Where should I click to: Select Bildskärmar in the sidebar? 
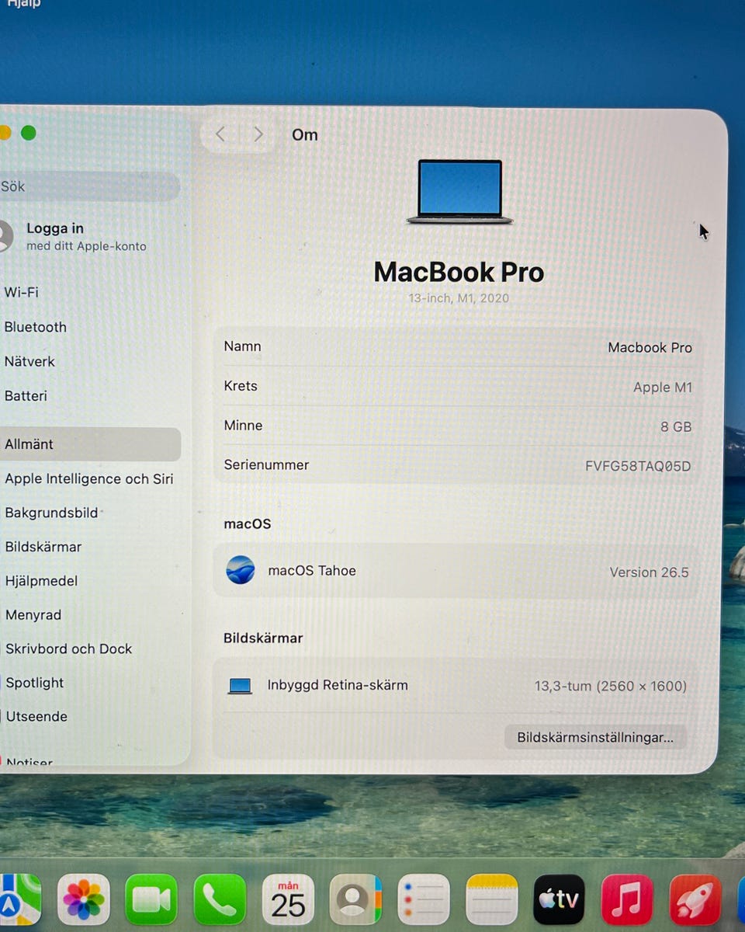click(x=43, y=547)
